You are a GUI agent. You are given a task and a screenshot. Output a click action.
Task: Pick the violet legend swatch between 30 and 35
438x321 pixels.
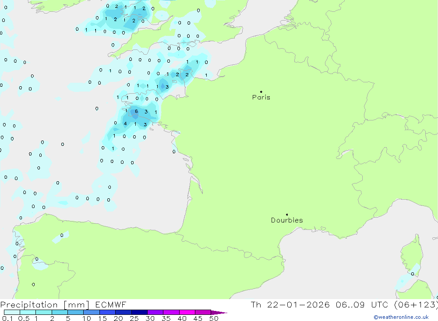pyautogui.click(x=155, y=312)
